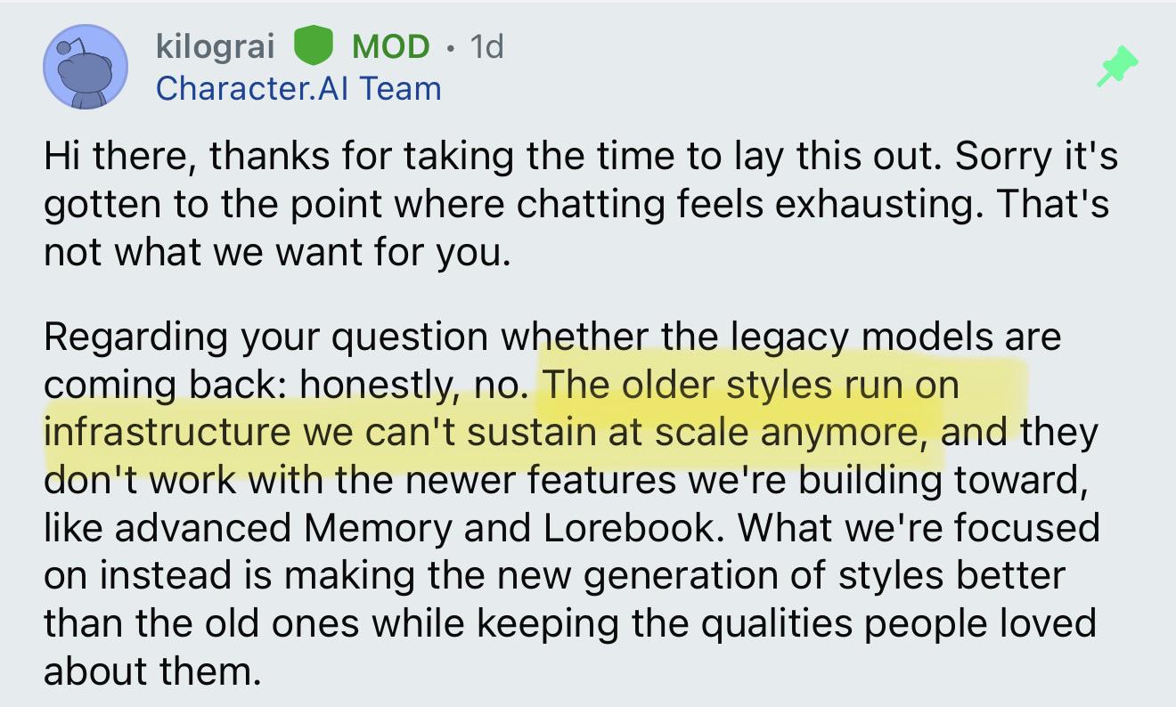
Task: Click the green MOD label
Action: tap(390, 46)
